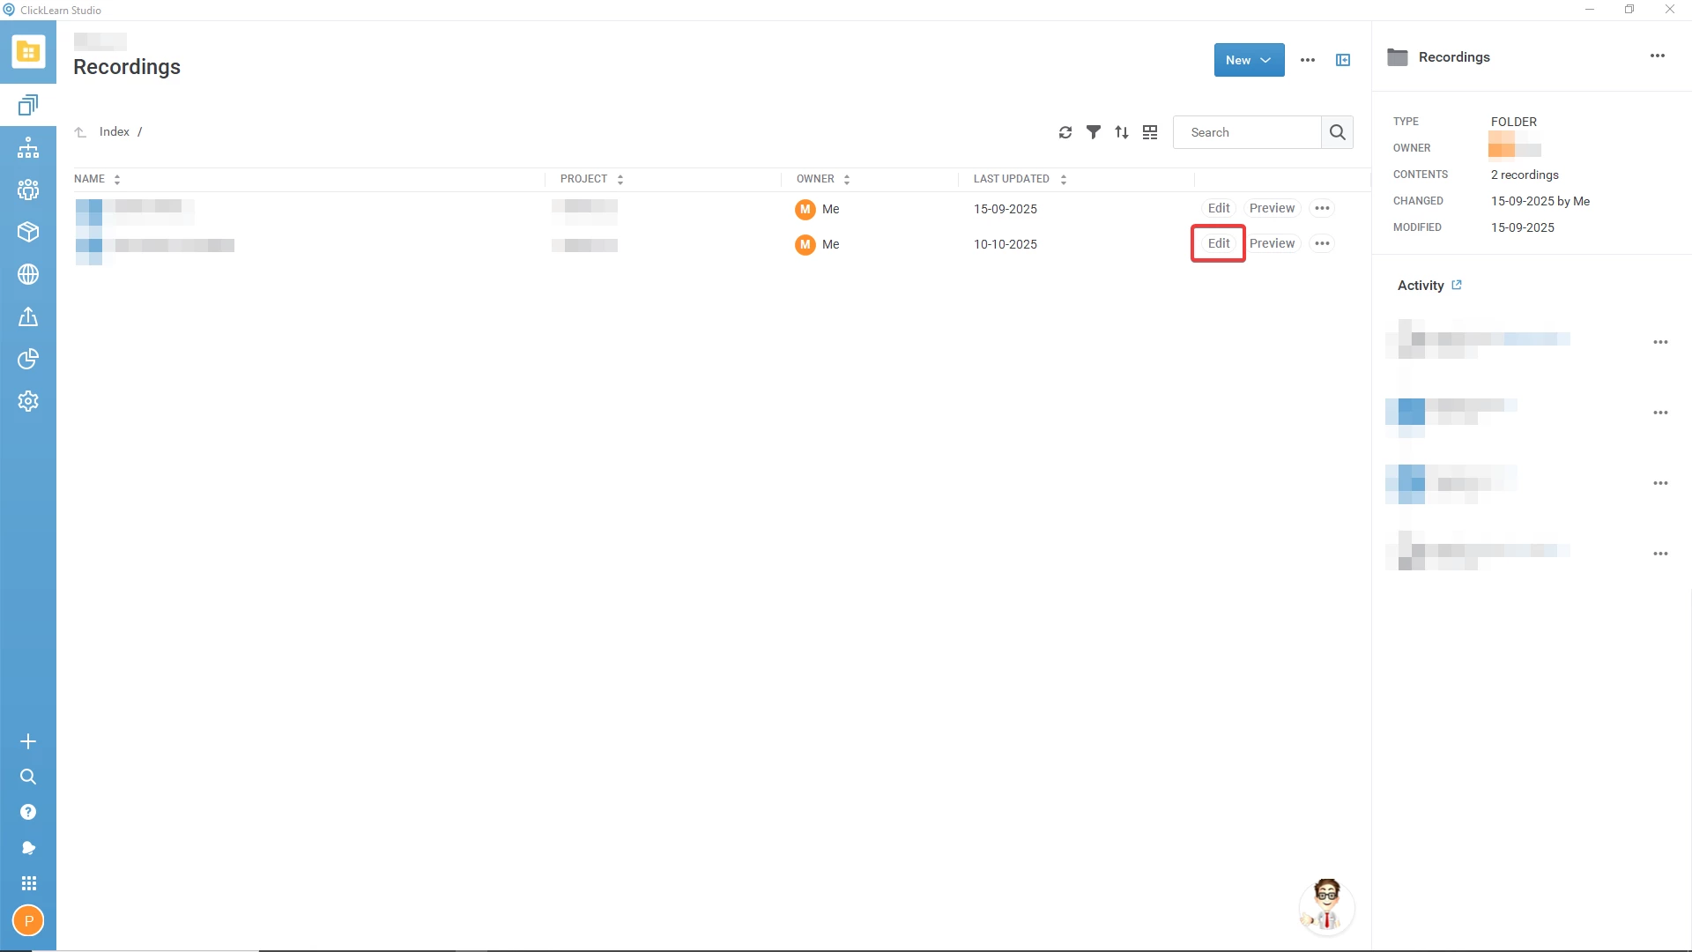Switch list view layout icon
1692x952 pixels.
click(1150, 132)
